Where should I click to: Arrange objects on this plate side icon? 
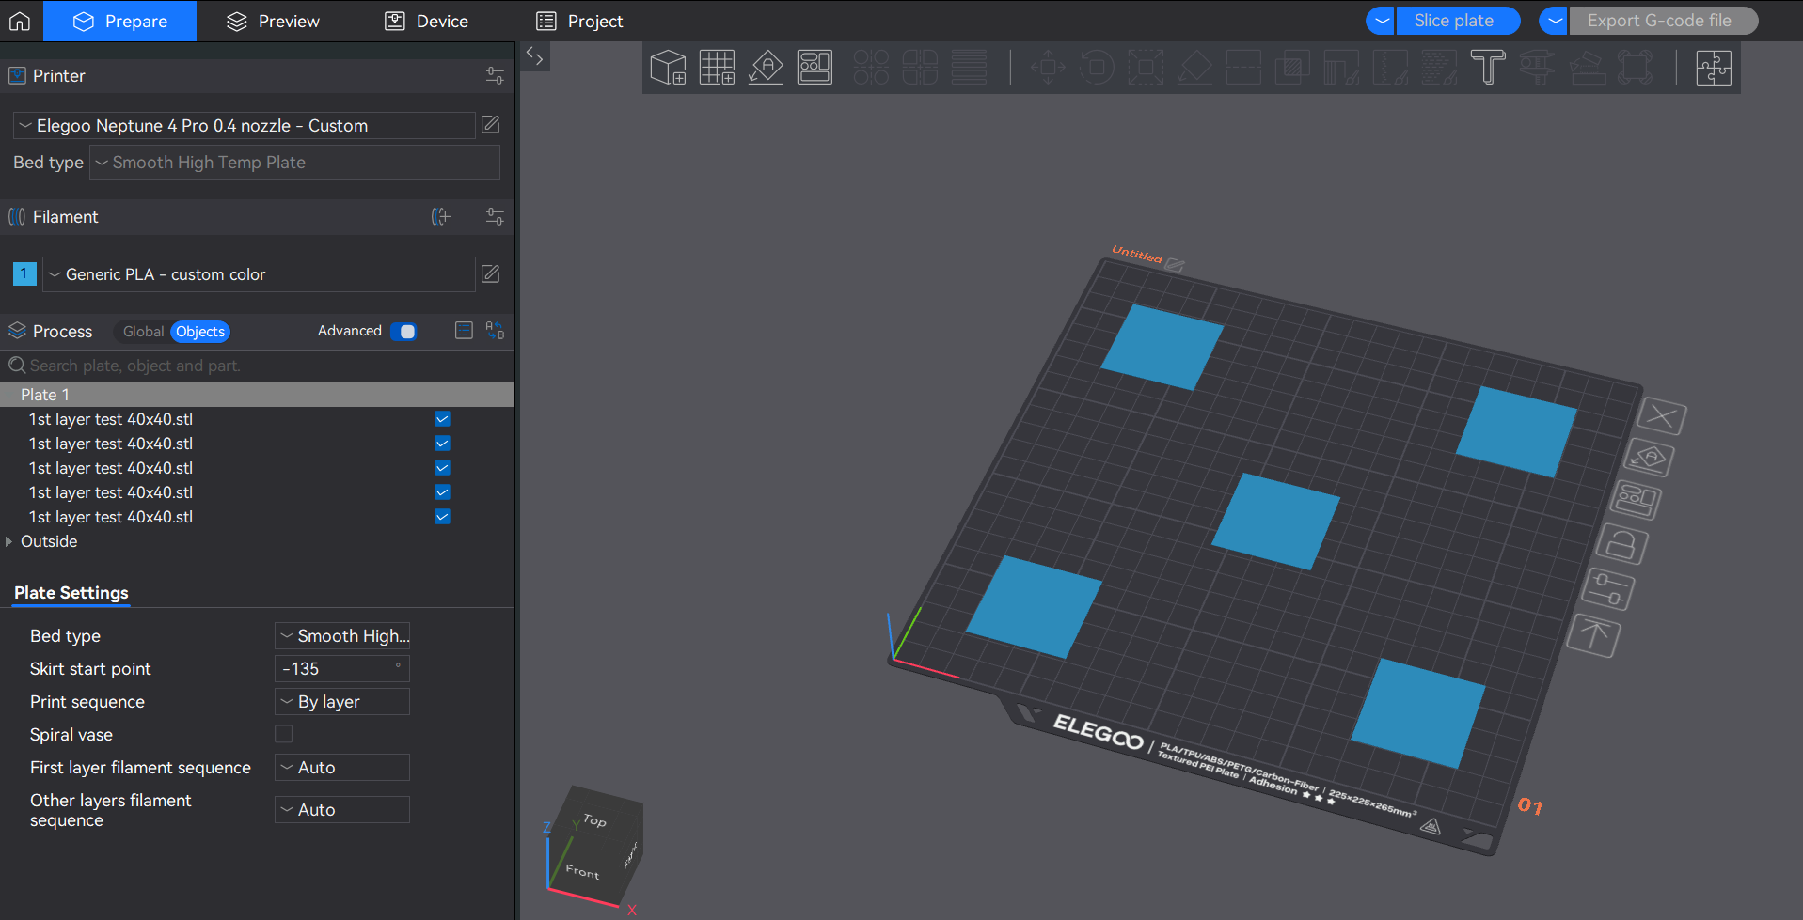point(1636,499)
